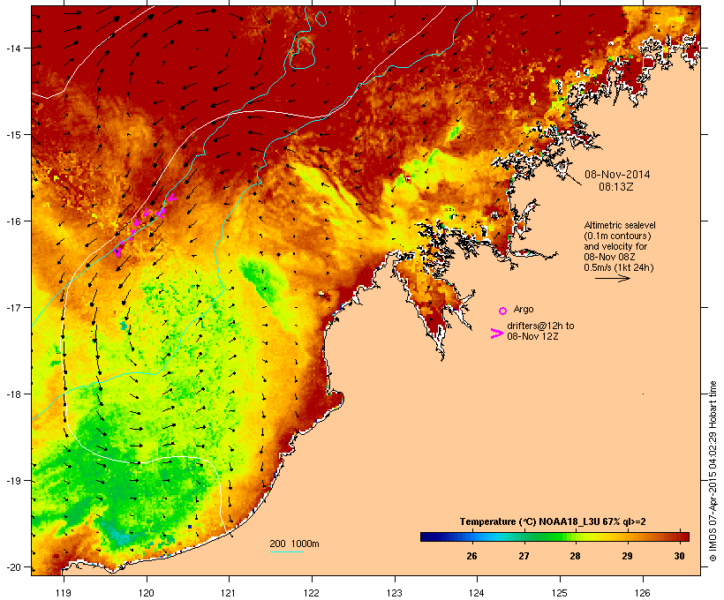Click the closed cyan isobath loop near -14
Screen dimensions: 724x600
[x=303, y=52]
